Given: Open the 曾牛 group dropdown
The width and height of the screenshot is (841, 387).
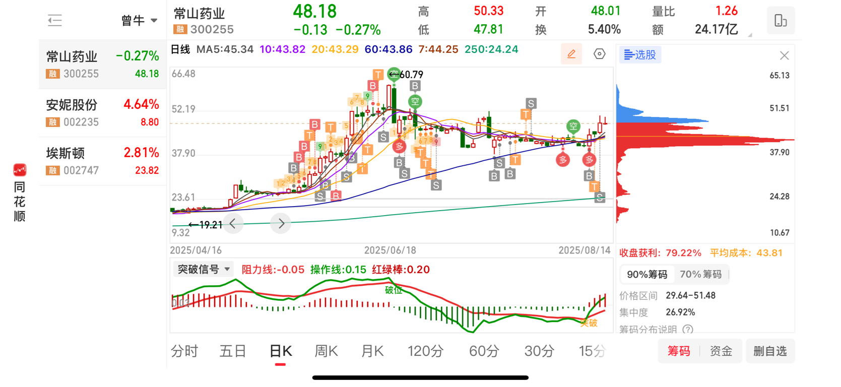Looking at the screenshot, I should click(139, 21).
